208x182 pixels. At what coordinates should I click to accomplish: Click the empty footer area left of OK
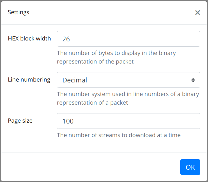pos(89,167)
